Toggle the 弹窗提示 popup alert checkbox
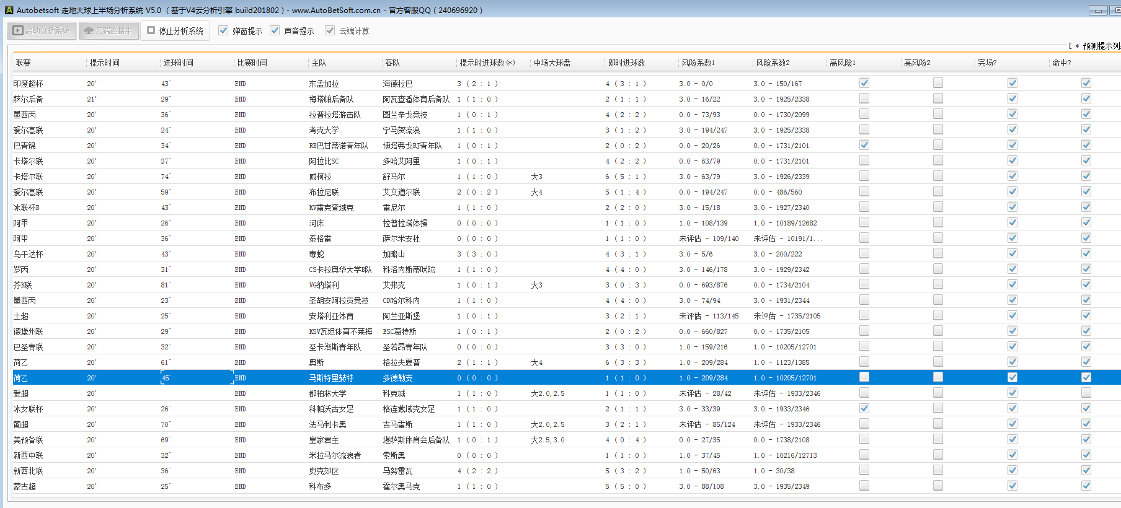1121x508 pixels. click(x=223, y=30)
